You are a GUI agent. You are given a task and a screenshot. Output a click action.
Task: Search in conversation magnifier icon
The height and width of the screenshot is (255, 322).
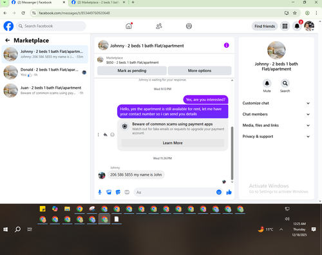coord(285,83)
